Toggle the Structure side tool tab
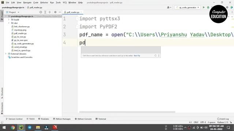Screen dimensions: 234x131 pyautogui.click(x=2, y=93)
